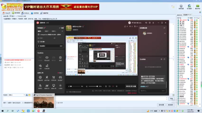Viewport: 202px width, 113px height.
Task: Click the icon left of camera in control bar
Action: 106,86
